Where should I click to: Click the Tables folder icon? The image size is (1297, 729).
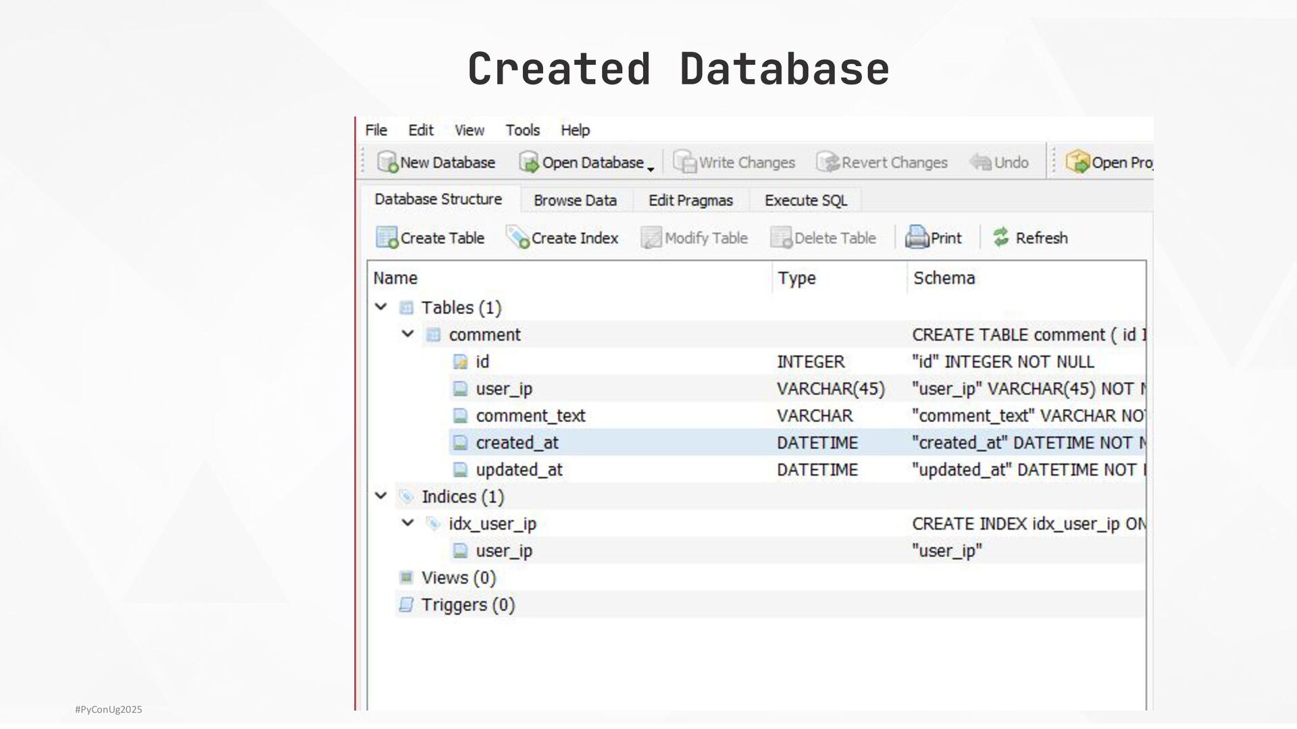click(x=406, y=308)
